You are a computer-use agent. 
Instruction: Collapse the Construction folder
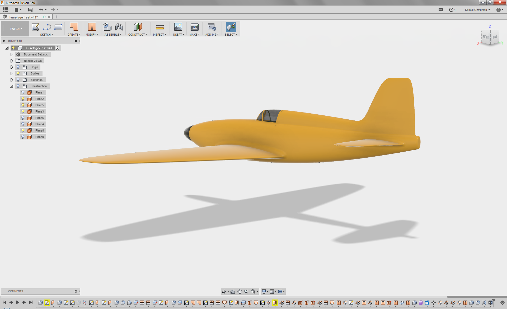12,86
